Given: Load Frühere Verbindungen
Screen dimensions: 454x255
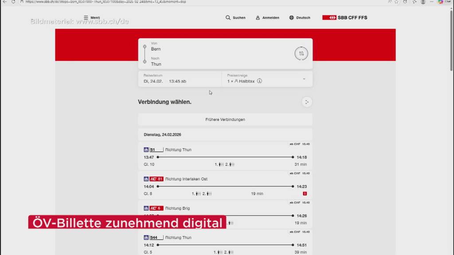Looking at the screenshot, I should pyautogui.click(x=225, y=120).
